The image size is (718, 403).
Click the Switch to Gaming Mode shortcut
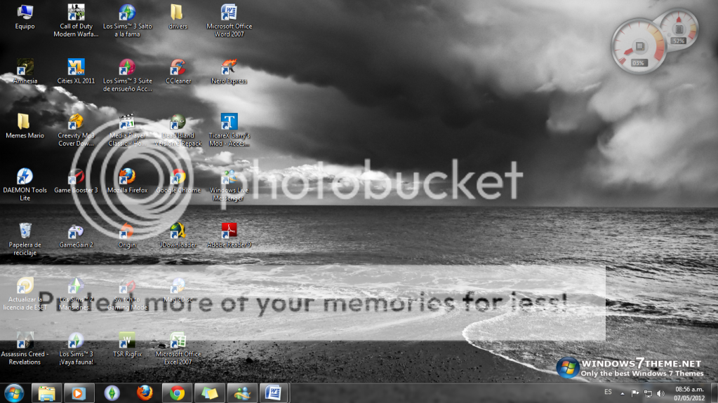127,286
